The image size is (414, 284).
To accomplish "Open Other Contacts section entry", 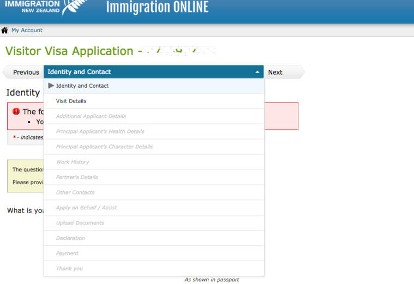I will pos(75,192).
